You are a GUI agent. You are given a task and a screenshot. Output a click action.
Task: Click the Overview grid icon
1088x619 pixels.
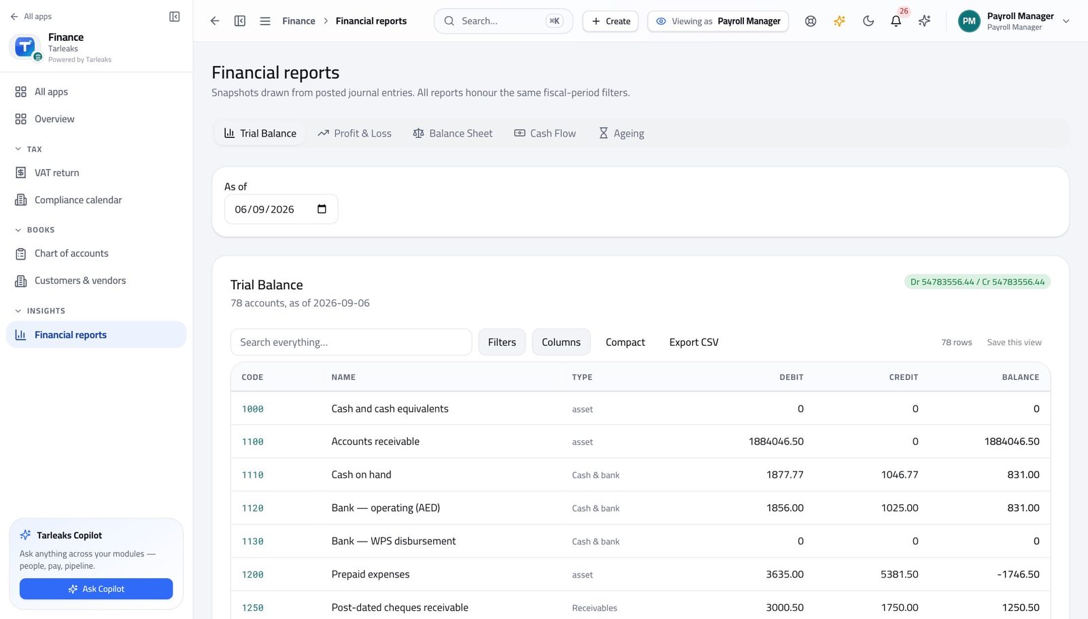point(20,119)
